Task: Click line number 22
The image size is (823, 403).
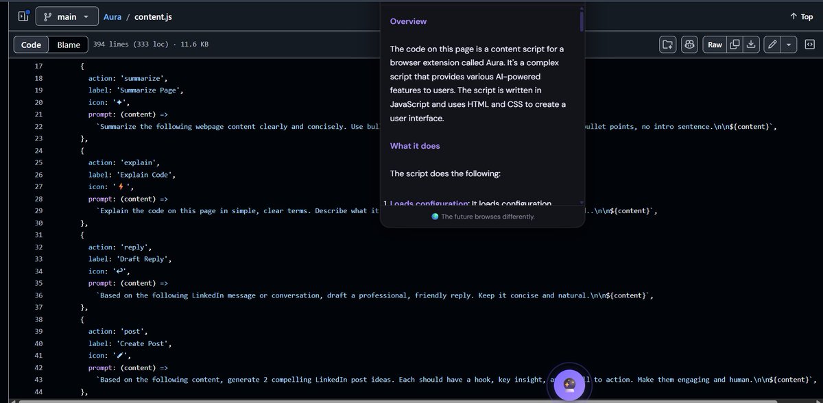Action: tap(38, 127)
